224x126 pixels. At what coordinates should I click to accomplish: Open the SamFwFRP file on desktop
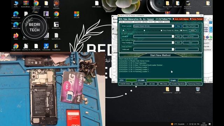tap(56, 36)
